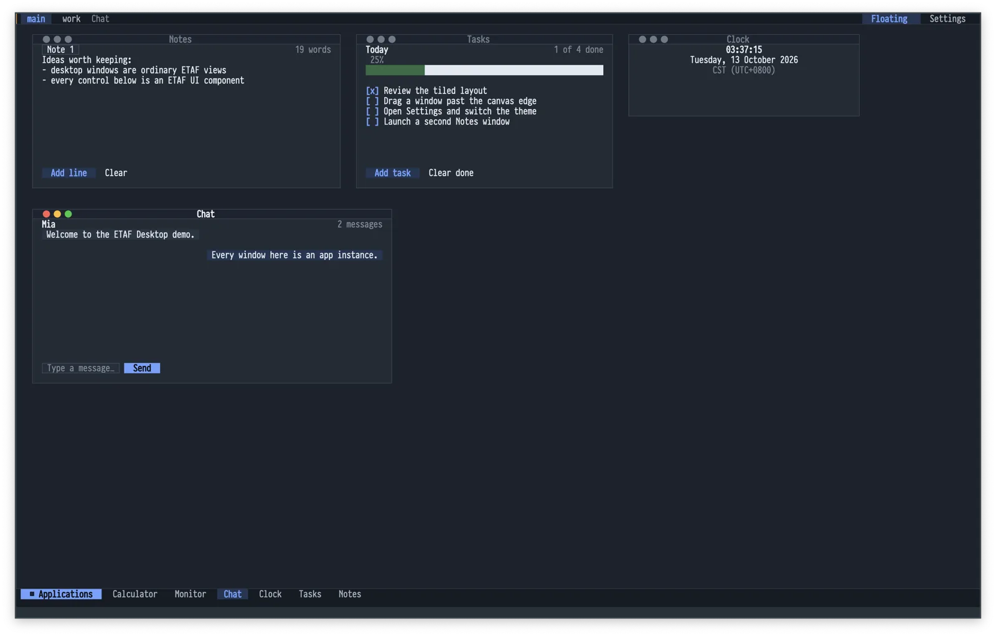The height and width of the screenshot is (636, 996).
Task: Click the time 03:37:15 in Clock
Action: tap(744, 50)
